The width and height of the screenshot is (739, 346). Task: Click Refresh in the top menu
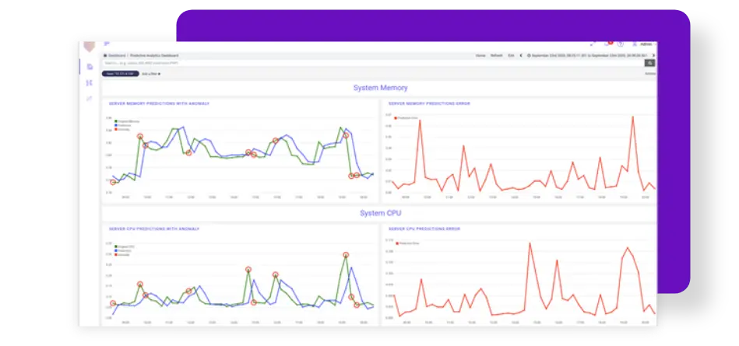point(496,55)
